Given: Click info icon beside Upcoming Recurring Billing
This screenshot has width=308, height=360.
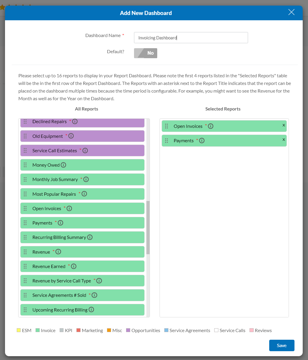Looking at the screenshot, I should [x=91, y=309].
